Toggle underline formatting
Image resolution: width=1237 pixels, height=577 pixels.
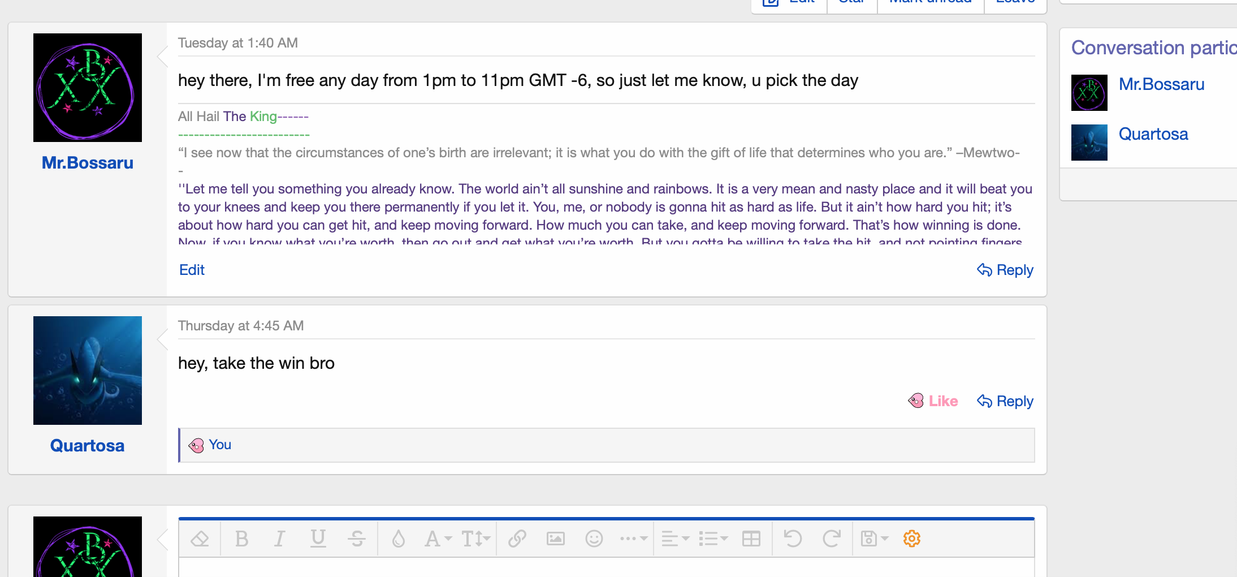click(x=318, y=539)
